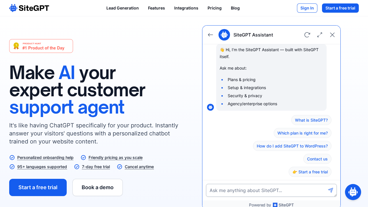The width and height of the screenshot is (368, 207).
Task: Navigate to the Pricing menu item
Action: tap(214, 8)
